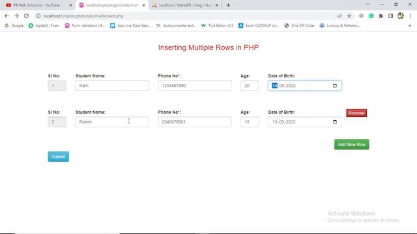Click the Add New Row button

(x=352, y=144)
